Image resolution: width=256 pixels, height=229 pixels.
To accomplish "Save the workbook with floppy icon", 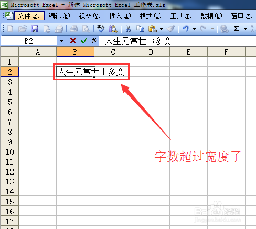I will click(x=35, y=29).
